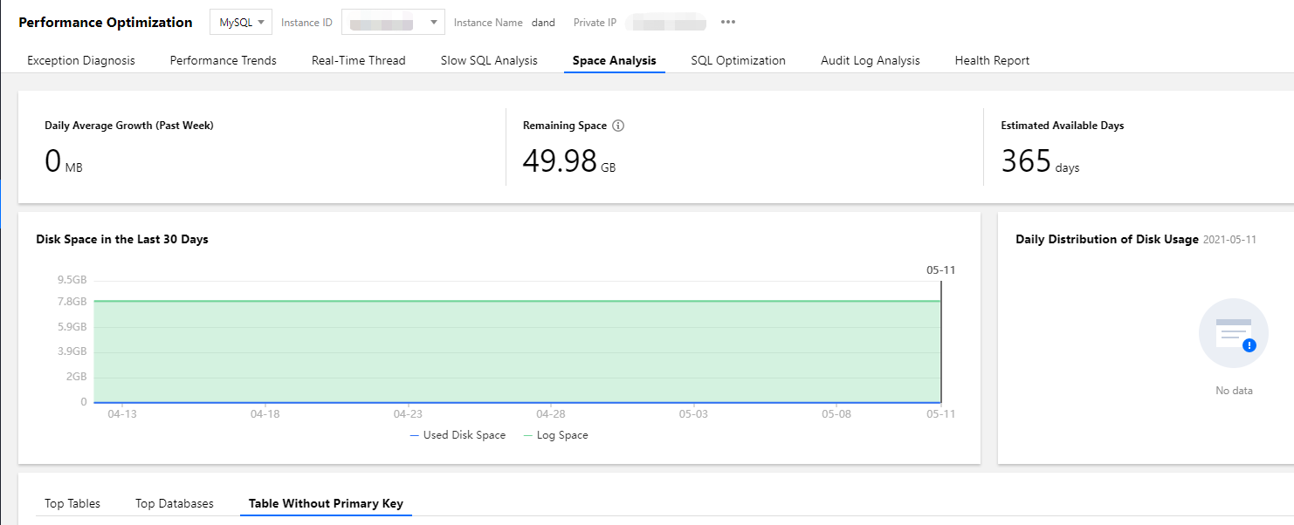The width and height of the screenshot is (1294, 525).
Task: Click the No data placeholder icon
Action: [x=1233, y=333]
